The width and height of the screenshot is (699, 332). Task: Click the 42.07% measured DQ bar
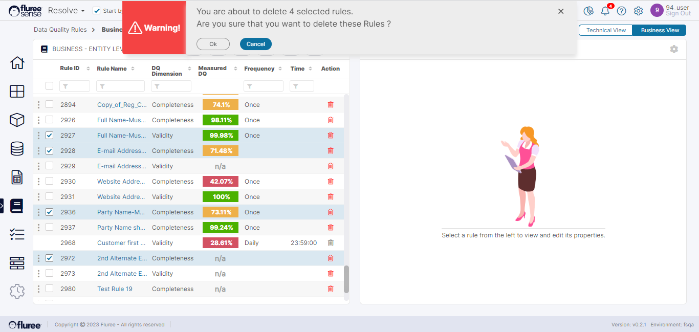[220, 182]
